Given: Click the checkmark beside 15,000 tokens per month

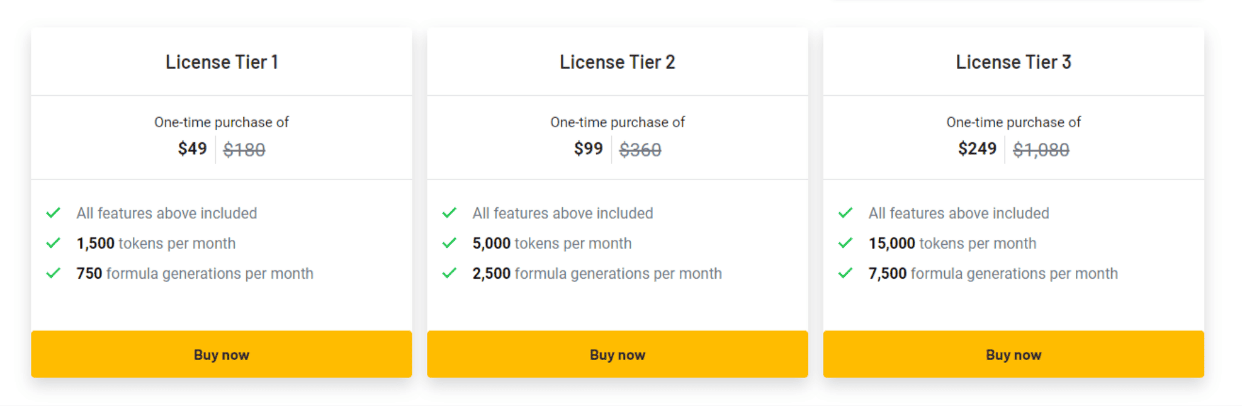Looking at the screenshot, I should pyautogui.click(x=845, y=243).
